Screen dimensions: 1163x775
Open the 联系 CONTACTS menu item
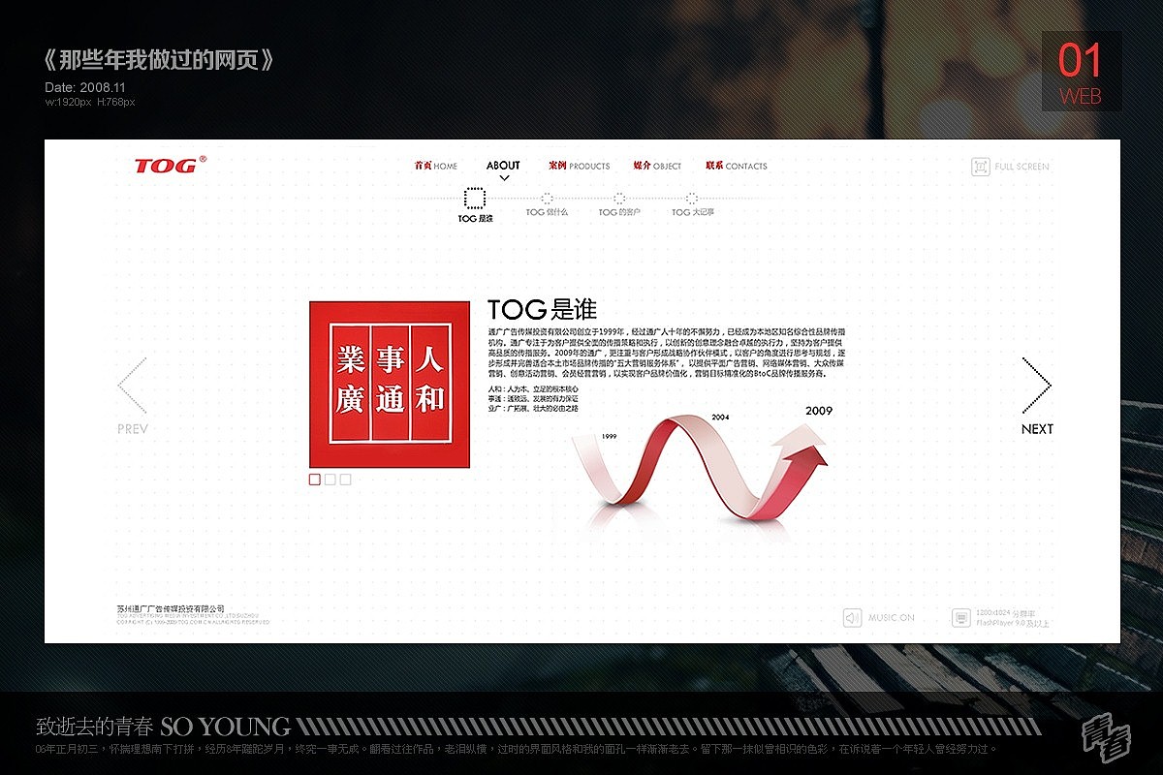pyautogui.click(x=737, y=166)
